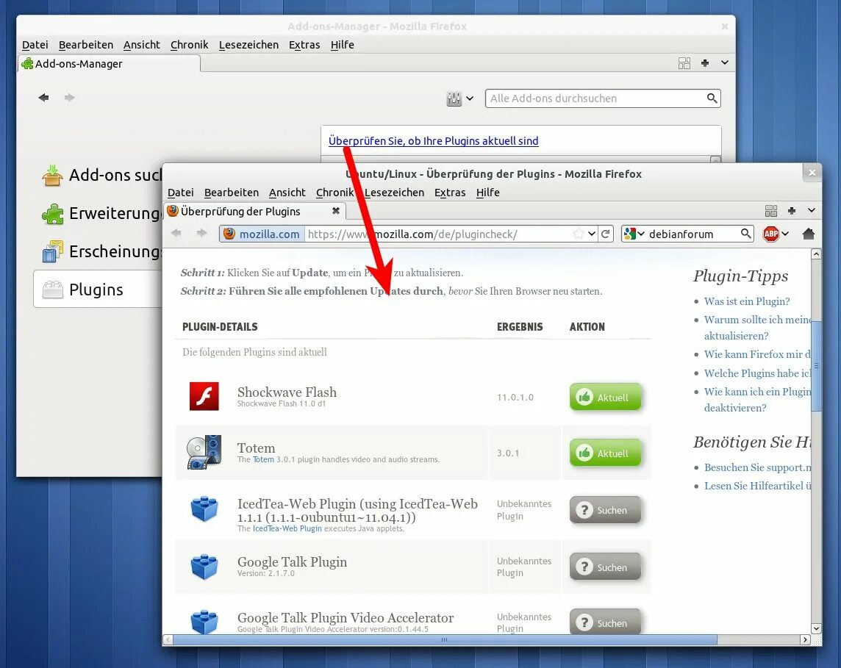The image size is (841, 668).
Task: Click the back arrow in Add-ons-Manager window
Action: coord(43,98)
